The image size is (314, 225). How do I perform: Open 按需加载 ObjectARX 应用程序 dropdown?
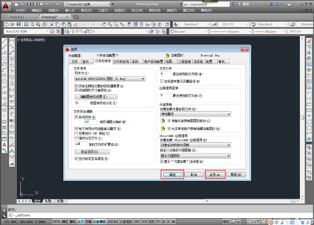(195, 145)
